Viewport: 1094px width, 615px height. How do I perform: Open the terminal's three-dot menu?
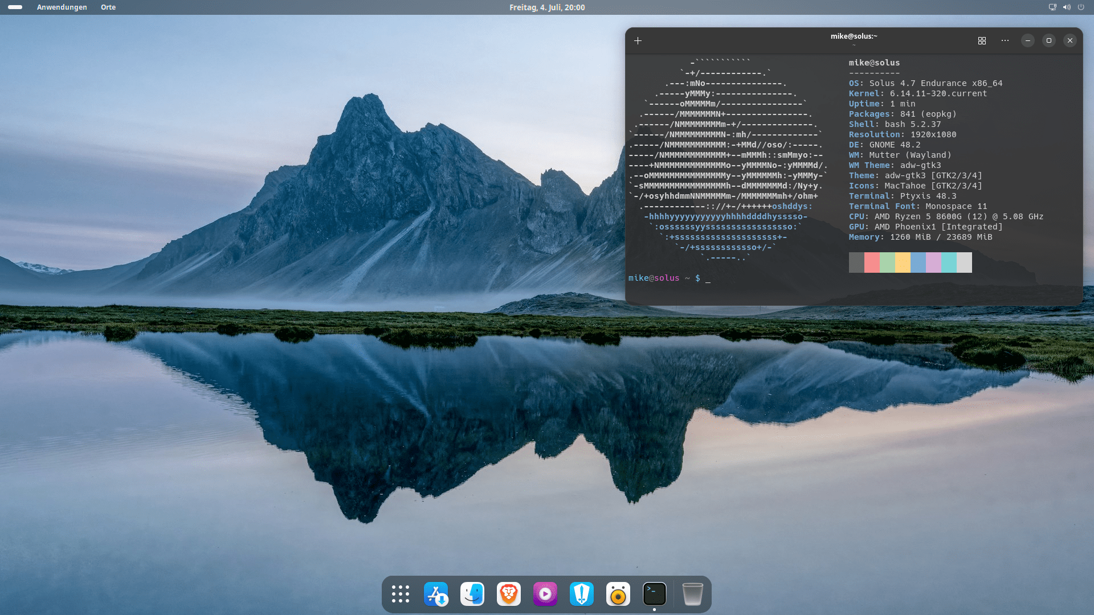1005,40
